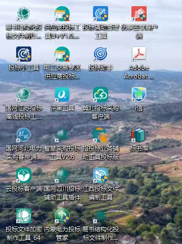
Task: Select 国网江苏招标离线投标工具 icon
Action: [x=24, y=94]
